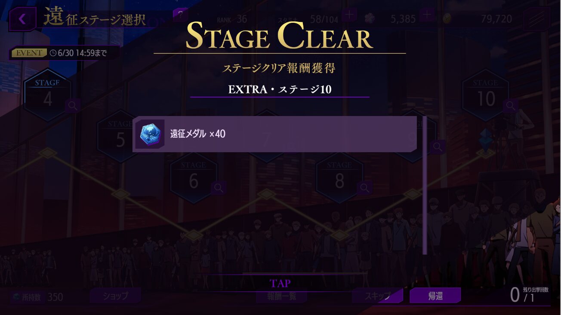
Task: Tap the plus icon beside stamina 58/104
Action: pyautogui.click(x=349, y=15)
